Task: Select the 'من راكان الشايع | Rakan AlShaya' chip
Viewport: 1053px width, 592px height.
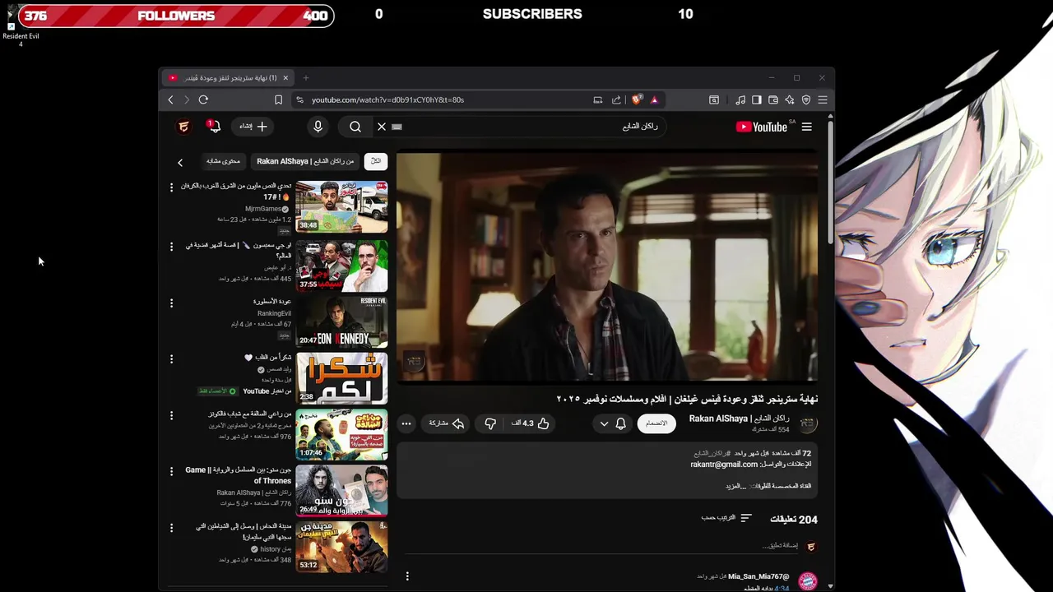Action: (x=305, y=161)
